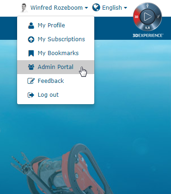171x194 pixels.
Task: Click the right quadrant of the compass
Action: [x=159, y=17]
